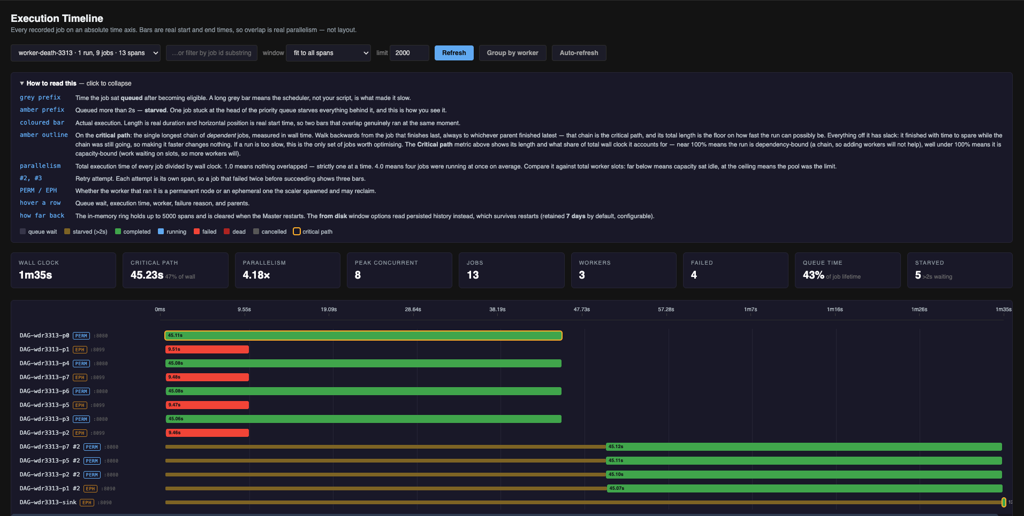Select the failed 9.51s bar of DAG-wdr3313-p1
The image size is (1024, 516).
207,349
